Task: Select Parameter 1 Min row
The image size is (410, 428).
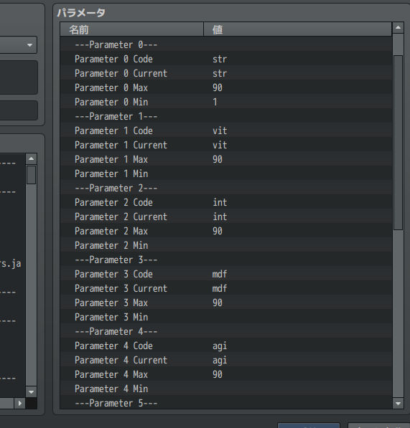Action: 226,173
